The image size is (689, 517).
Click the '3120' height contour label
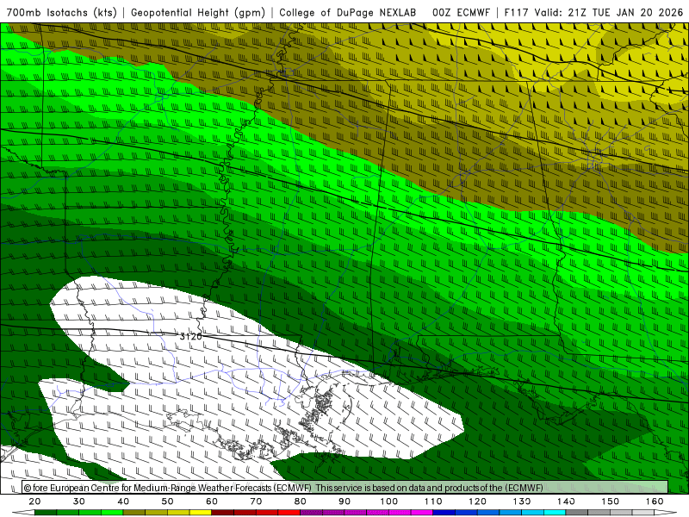[x=190, y=336]
